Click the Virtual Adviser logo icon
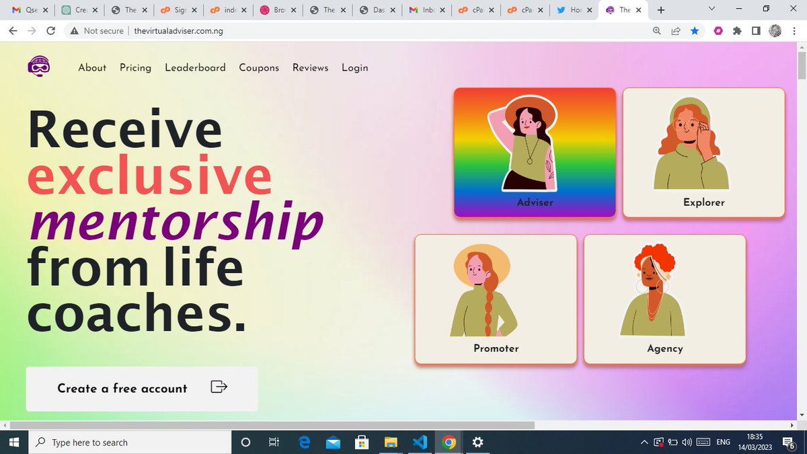Viewport: 807px width, 454px height. pos(39,67)
